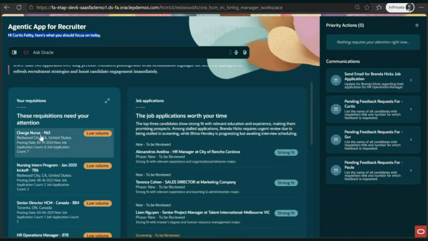This screenshot has height=241, width=428.
Task: Click the browser back arrow
Action: (7, 8)
